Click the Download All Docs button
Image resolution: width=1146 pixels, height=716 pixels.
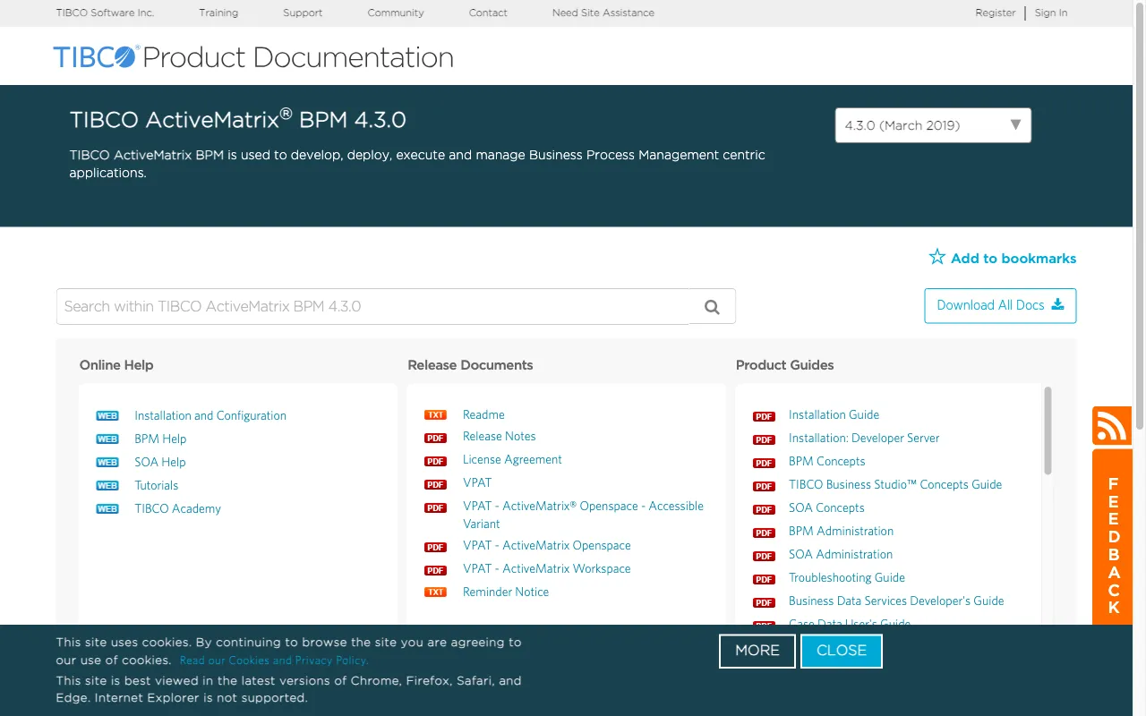pyautogui.click(x=1000, y=305)
